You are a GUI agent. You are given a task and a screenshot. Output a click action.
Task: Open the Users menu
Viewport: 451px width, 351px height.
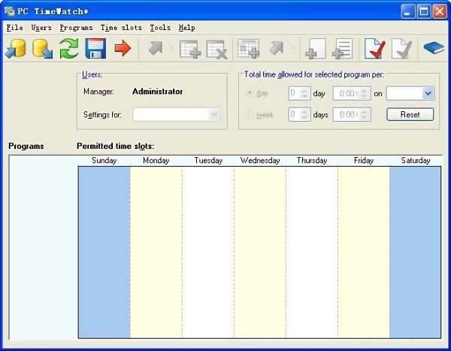[x=41, y=28]
